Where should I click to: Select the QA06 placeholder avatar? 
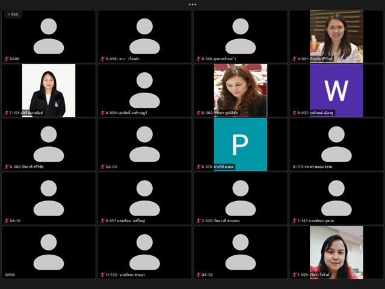(49, 36)
